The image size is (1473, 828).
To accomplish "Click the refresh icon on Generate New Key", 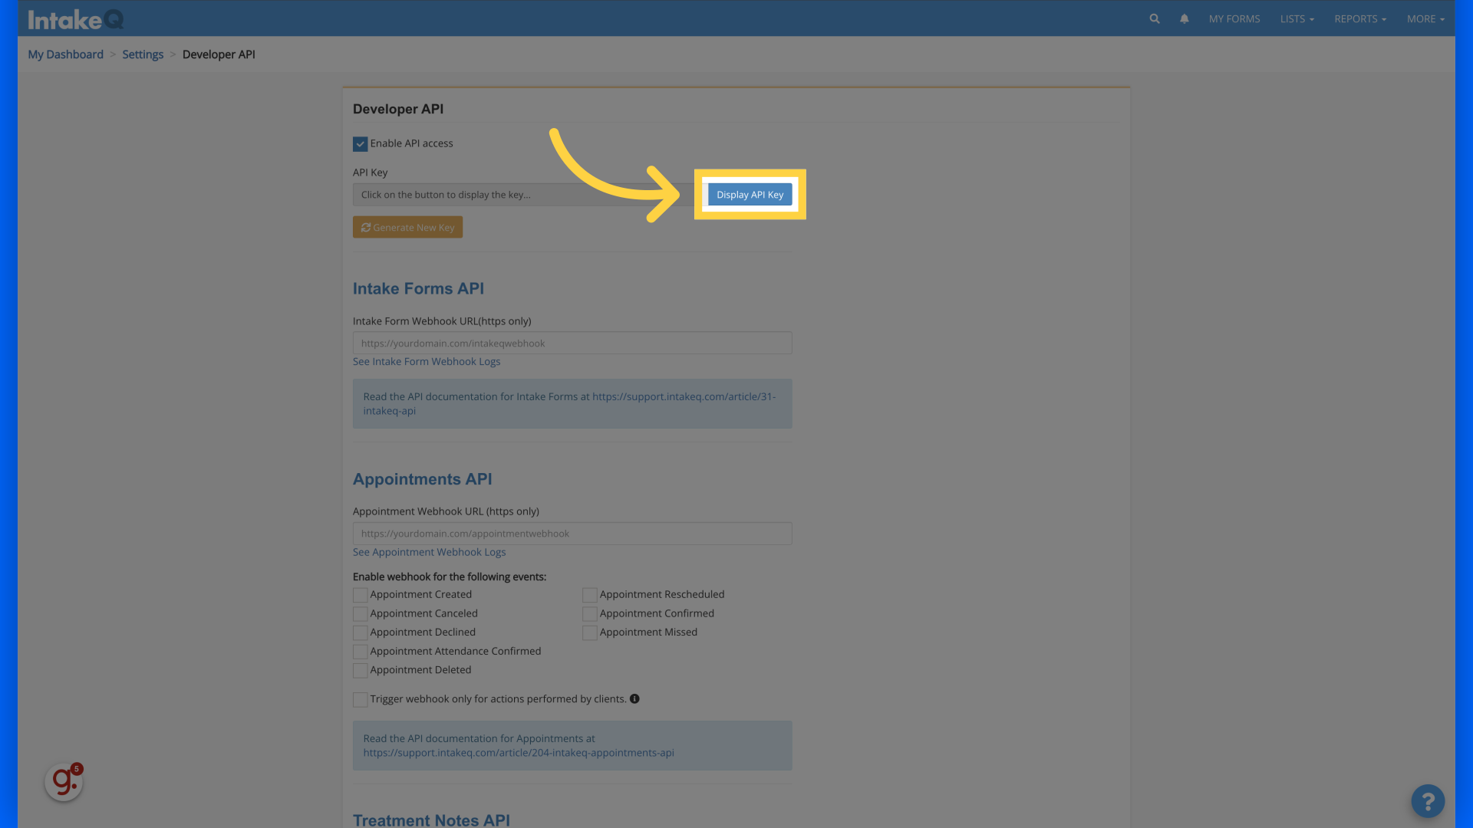I will [367, 227].
